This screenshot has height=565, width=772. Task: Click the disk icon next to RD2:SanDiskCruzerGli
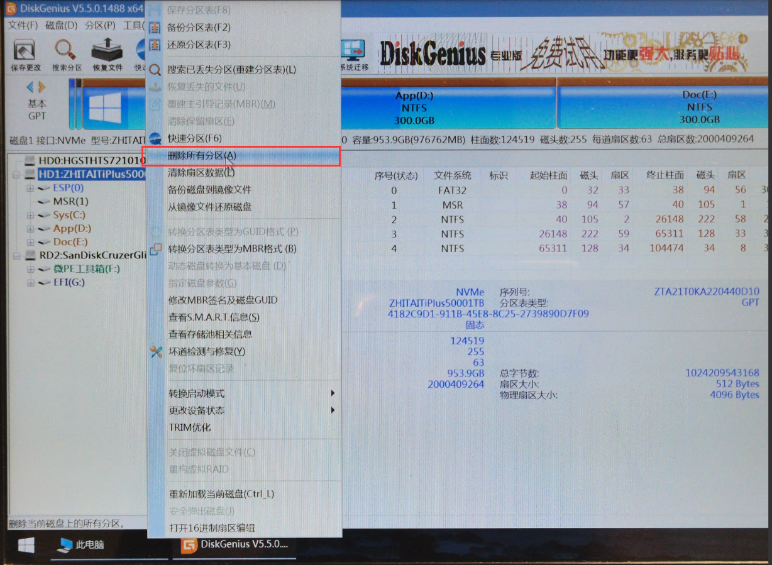[30, 255]
